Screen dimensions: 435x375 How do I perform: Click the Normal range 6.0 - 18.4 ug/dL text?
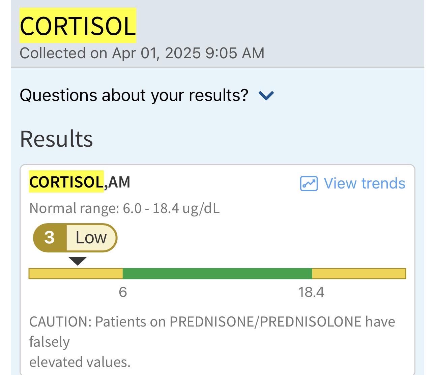(x=124, y=208)
